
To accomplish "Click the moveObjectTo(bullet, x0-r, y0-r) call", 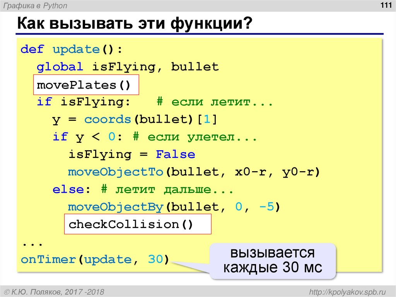I will click(194, 172).
